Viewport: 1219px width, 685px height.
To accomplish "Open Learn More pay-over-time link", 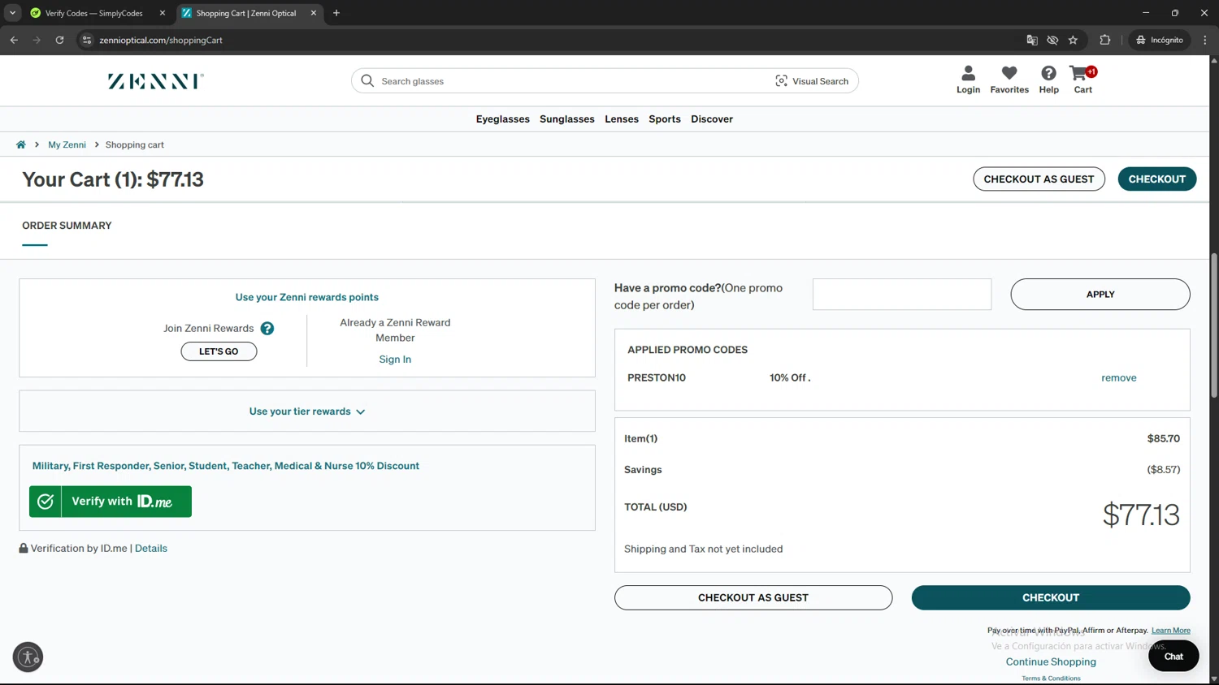I will point(1170,631).
